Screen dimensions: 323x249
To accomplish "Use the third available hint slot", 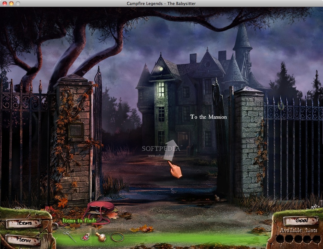I will click(x=298, y=239).
